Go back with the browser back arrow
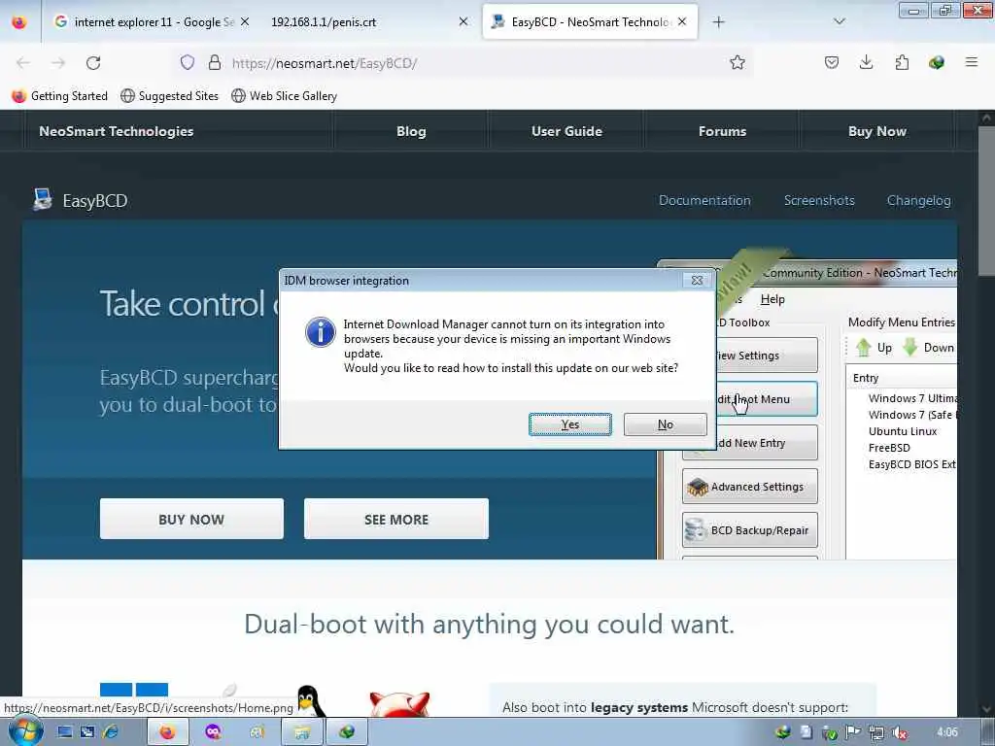Viewport: 995px width, 746px height. tap(23, 63)
